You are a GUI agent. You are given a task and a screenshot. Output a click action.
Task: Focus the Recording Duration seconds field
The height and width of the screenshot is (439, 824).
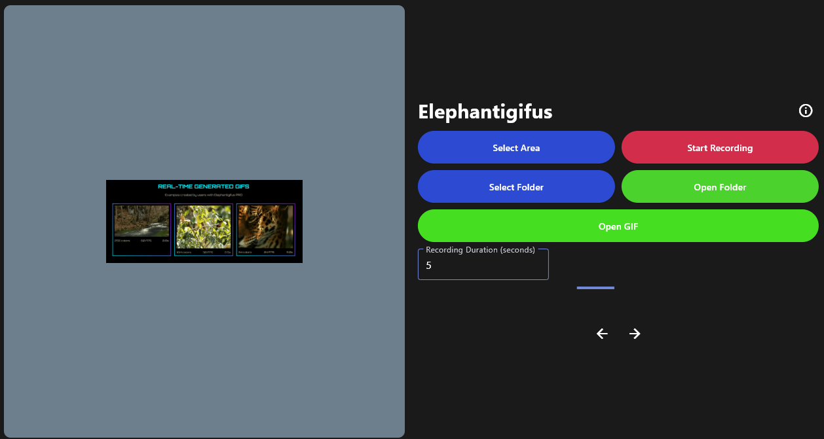click(483, 264)
